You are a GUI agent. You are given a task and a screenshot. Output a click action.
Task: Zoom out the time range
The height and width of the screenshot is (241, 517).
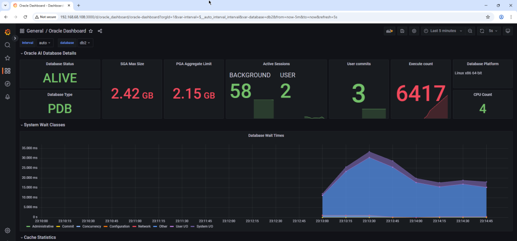[470, 31]
